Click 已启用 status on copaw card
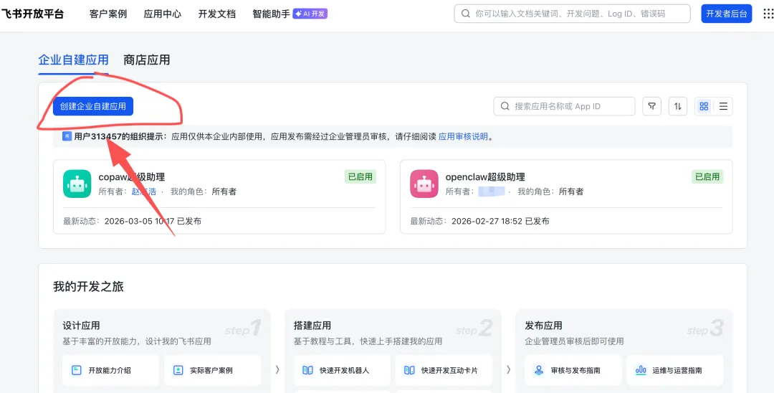Image resolution: width=774 pixels, height=393 pixels. tap(360, 176)
